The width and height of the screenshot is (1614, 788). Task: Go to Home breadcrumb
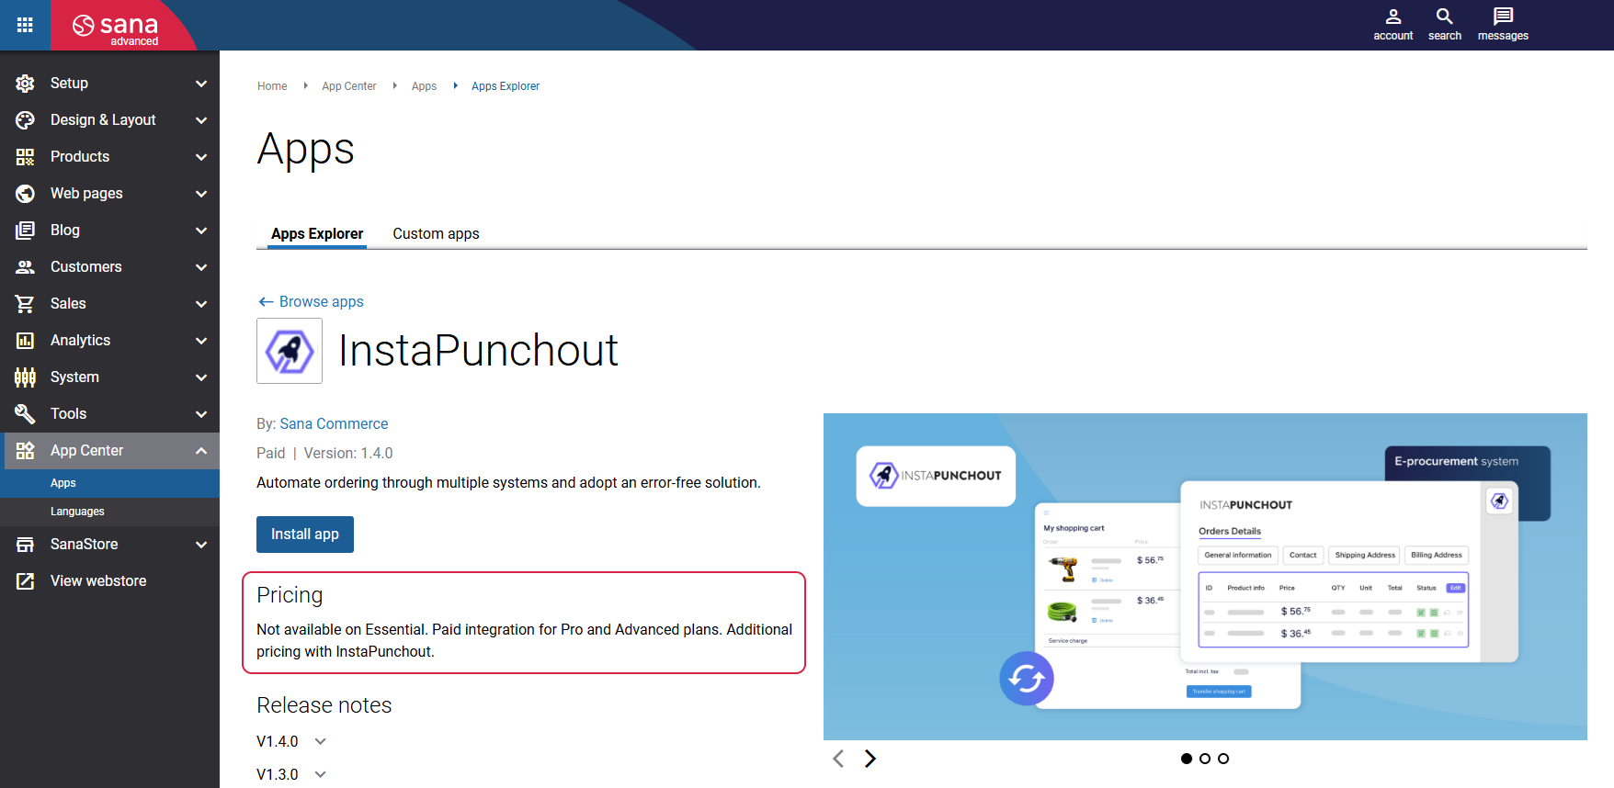coord(272,86)
